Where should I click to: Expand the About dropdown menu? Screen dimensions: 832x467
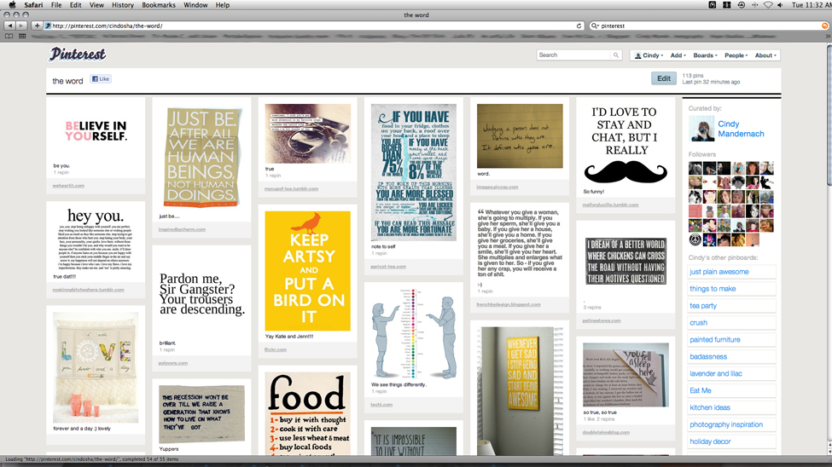point(765,55)
